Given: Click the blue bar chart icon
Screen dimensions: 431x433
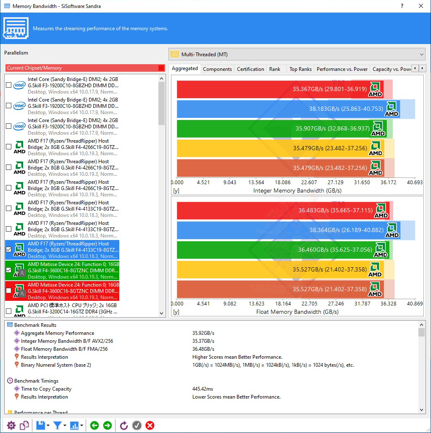Looking at the screenshot, I should pos(74,425).
